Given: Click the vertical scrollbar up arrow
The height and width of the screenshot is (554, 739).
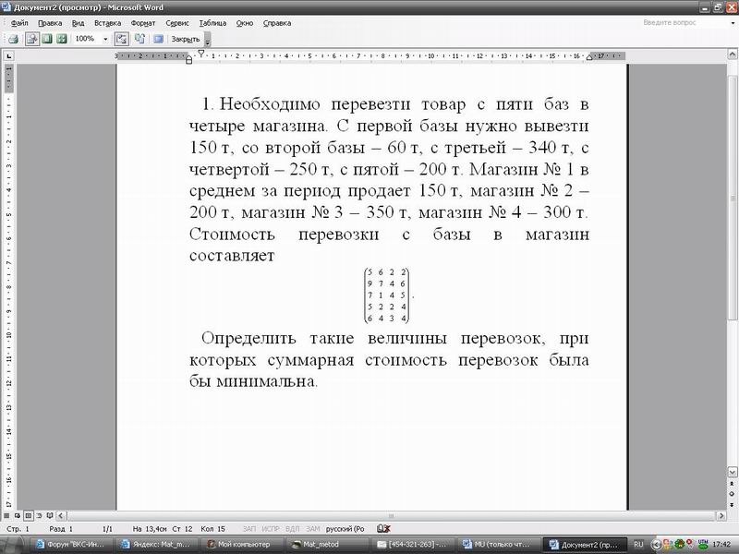Looking at the screenshot, I should (733, 55).
